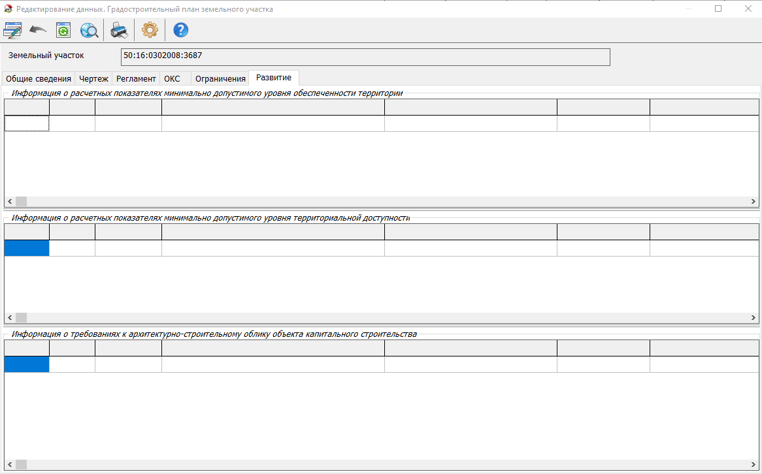The image size is (762, 474).
Task: Switch to the Ограничения tab
Action: (x=220, y=78)
